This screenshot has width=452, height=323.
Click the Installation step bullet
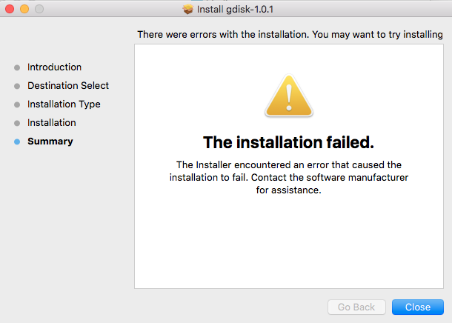17,123
